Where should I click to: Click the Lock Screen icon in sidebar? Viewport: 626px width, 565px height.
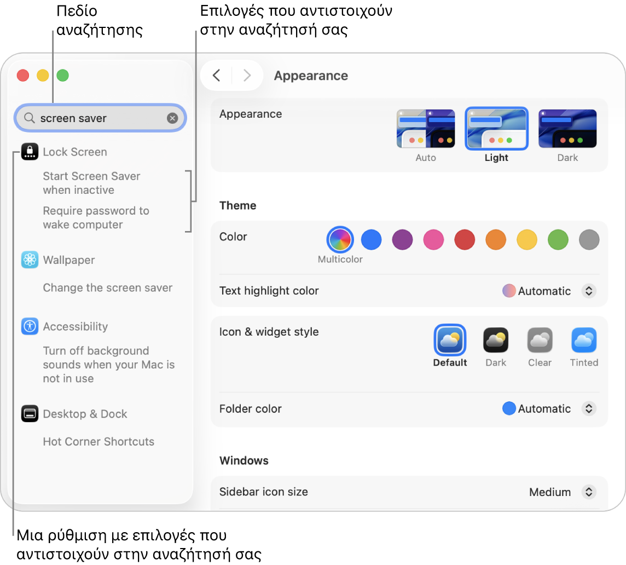30,152
